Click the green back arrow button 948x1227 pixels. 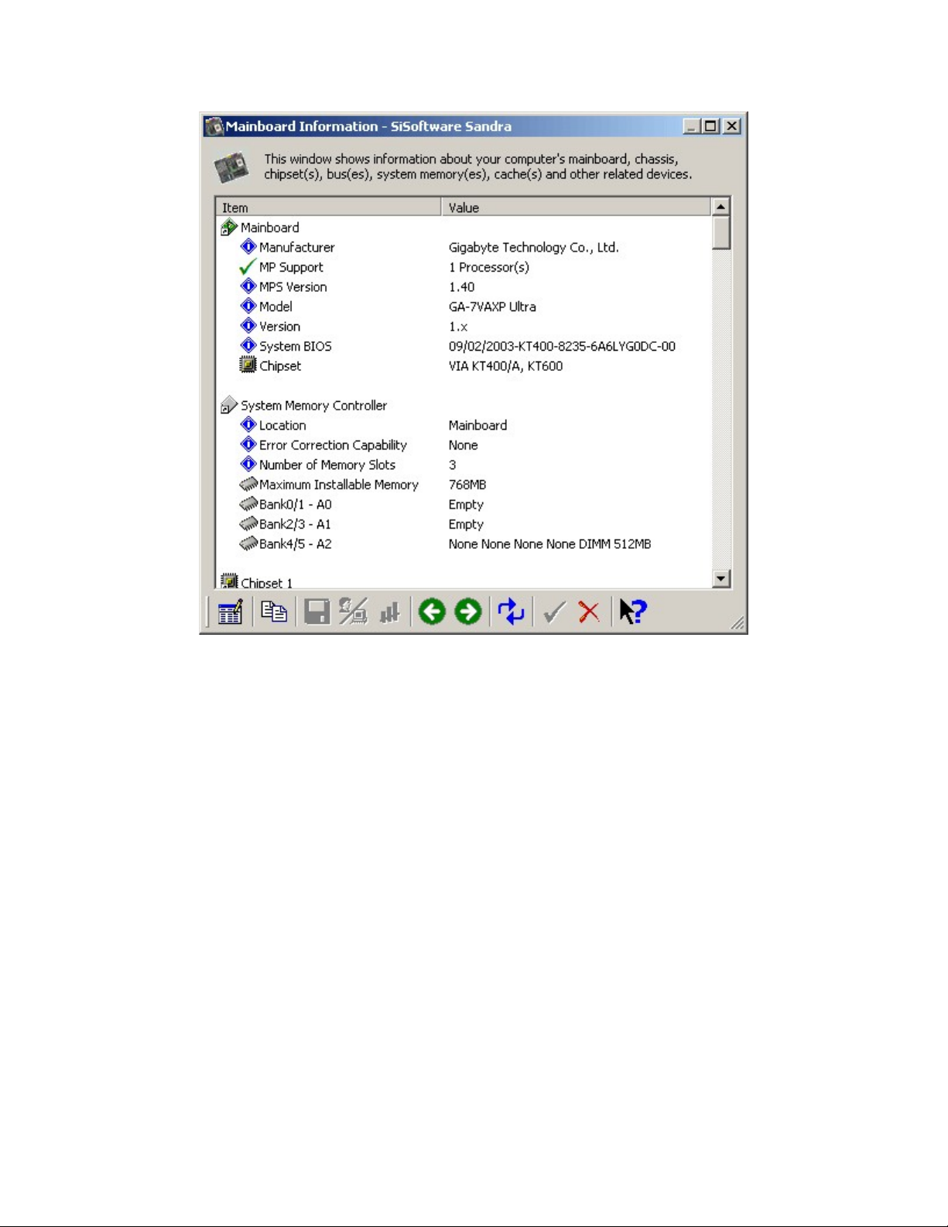432,612
